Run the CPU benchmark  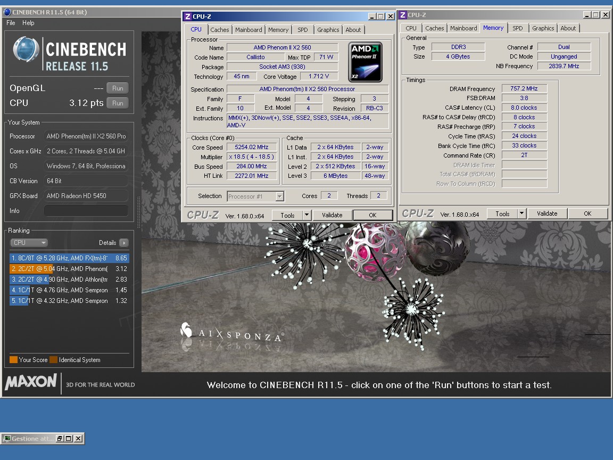click(118, 103)
